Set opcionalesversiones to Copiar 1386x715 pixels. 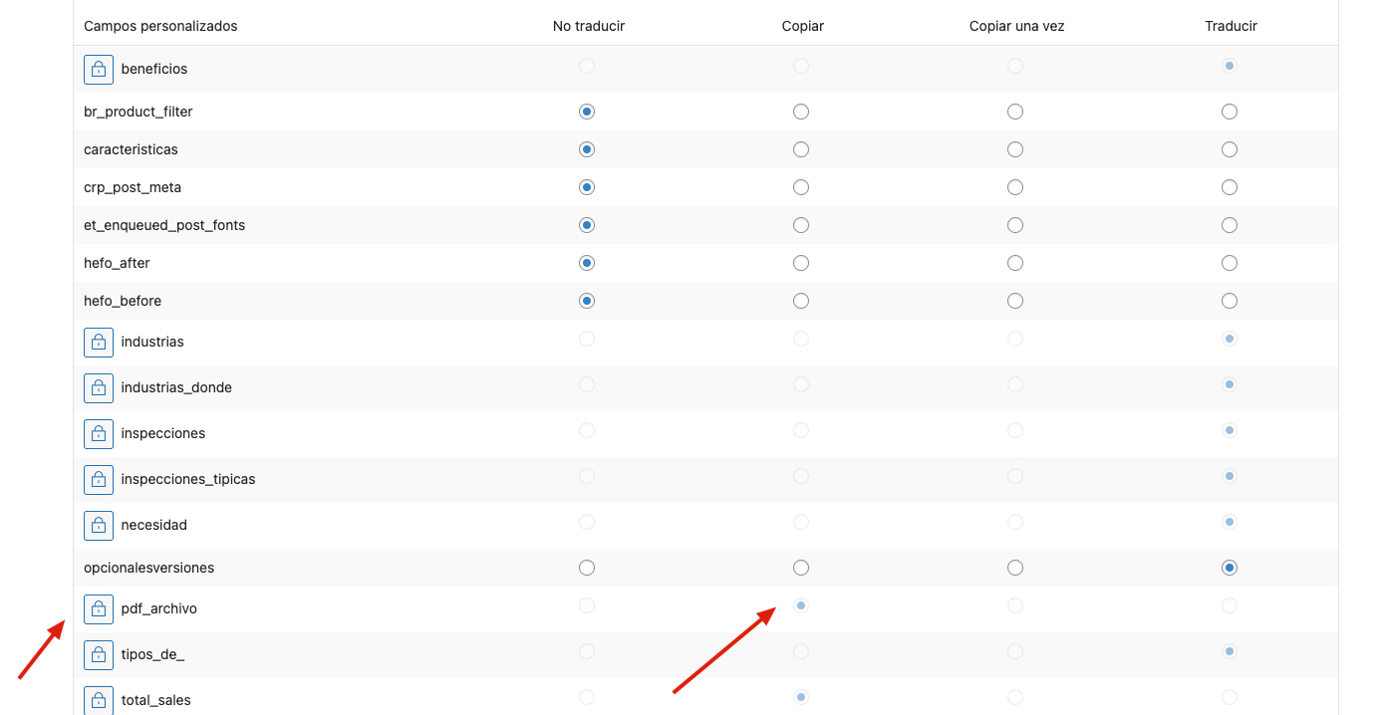tap(801, 568)
